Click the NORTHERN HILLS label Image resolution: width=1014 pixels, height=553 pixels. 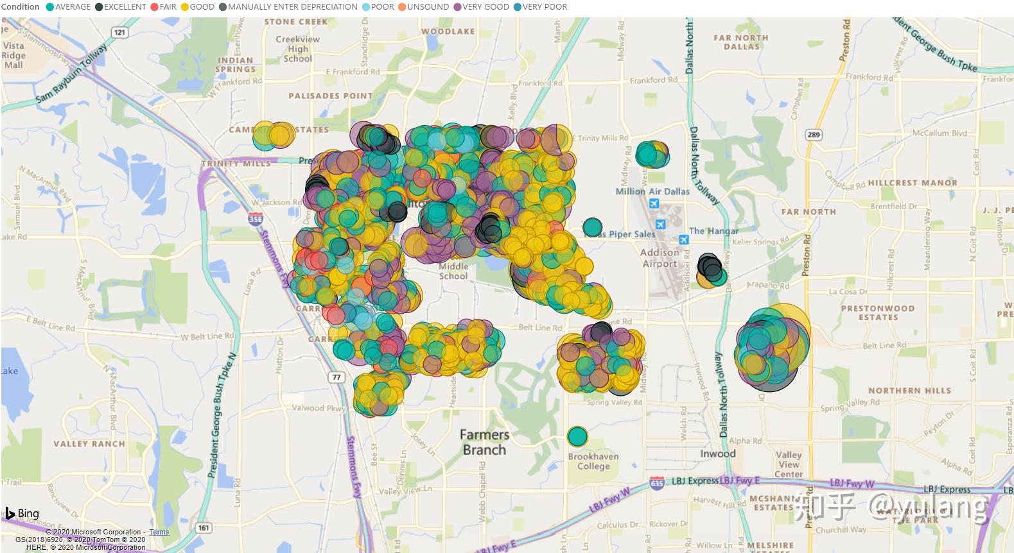909,390
